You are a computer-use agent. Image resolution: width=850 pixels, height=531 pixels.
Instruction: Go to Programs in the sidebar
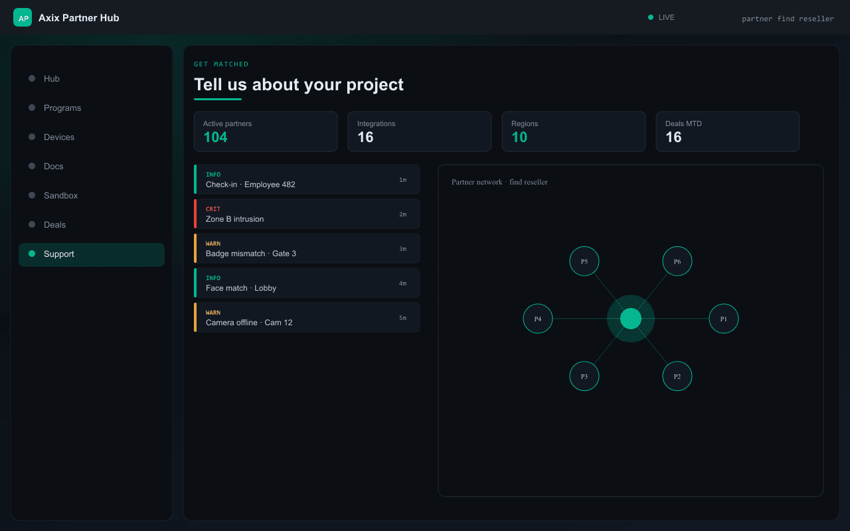point(92,108)
